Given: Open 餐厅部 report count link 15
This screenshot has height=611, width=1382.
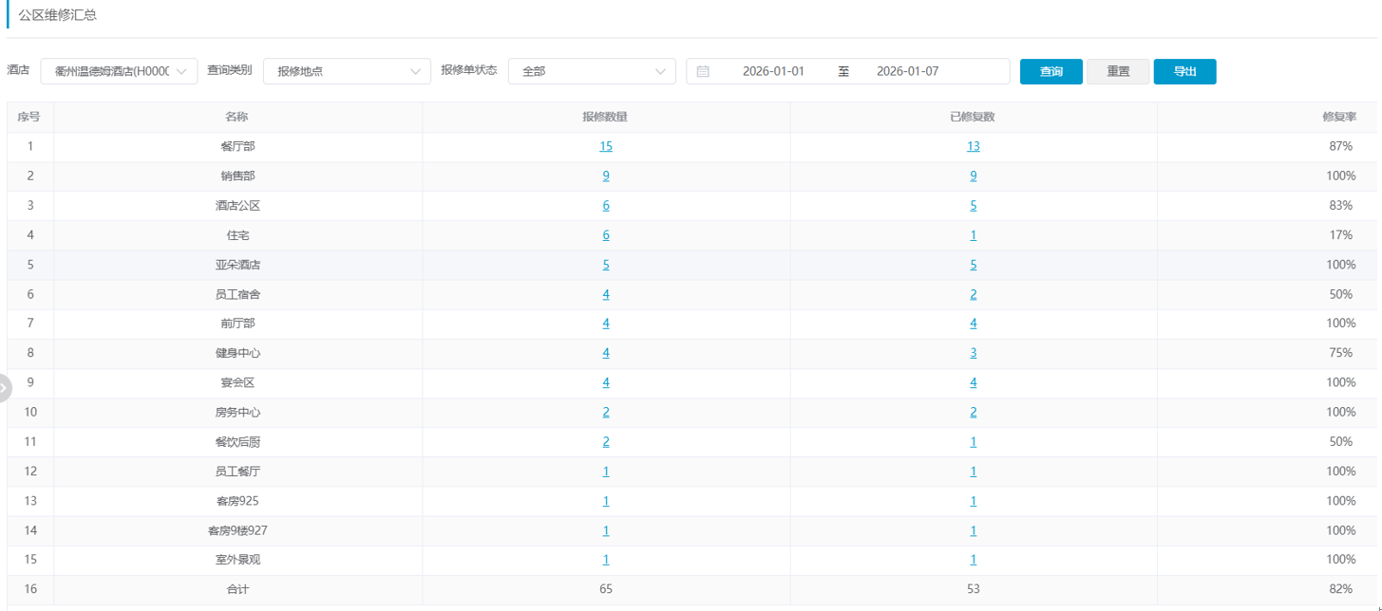Looking at the screenshot, I should [x=606, y=146].
